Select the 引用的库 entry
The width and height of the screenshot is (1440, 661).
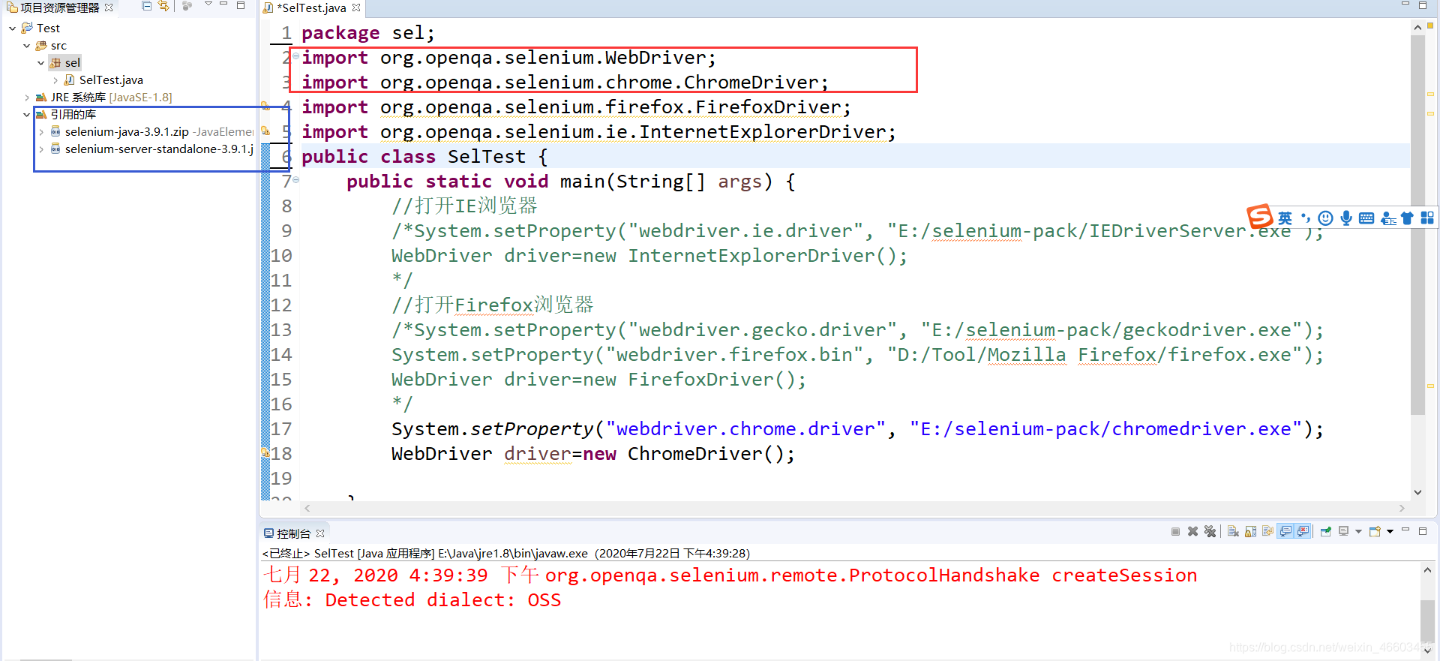coord(73,115)
